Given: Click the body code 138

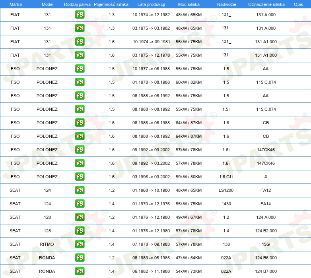Looking at the screenshot, I should (x=226, y=244).
